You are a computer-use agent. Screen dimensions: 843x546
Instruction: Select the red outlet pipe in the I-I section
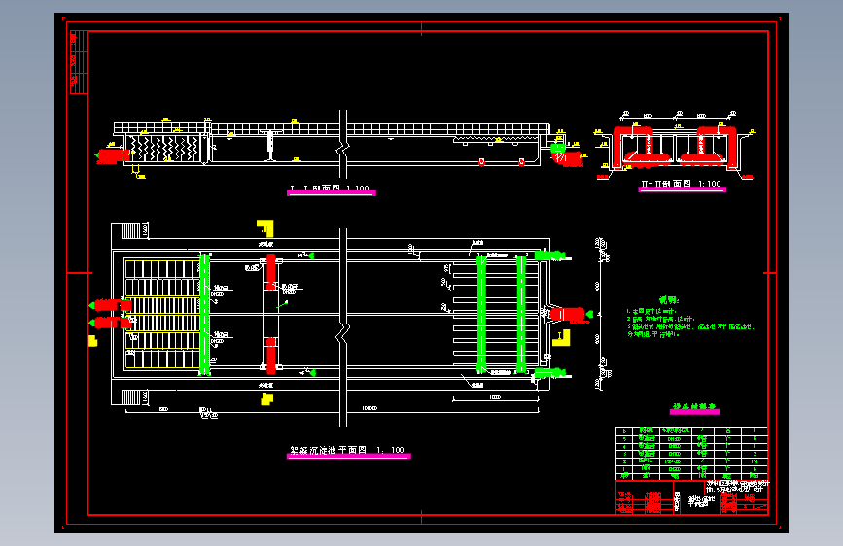[568, 159]
